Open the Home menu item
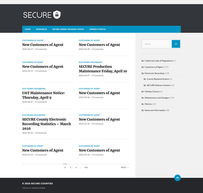 28,29
